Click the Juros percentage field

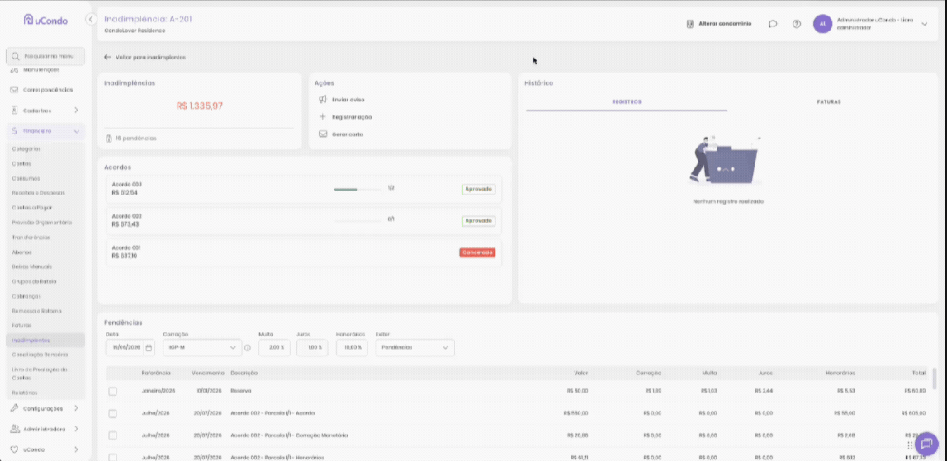(x=312, y=347)
